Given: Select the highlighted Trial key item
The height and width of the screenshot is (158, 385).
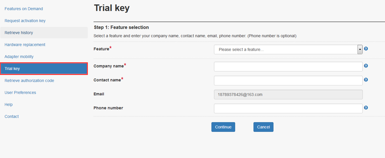Looking at the screenshot, I should (44, 69).
